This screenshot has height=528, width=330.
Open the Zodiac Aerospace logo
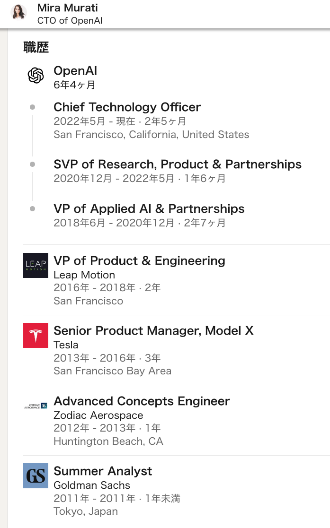click(36, 406)
